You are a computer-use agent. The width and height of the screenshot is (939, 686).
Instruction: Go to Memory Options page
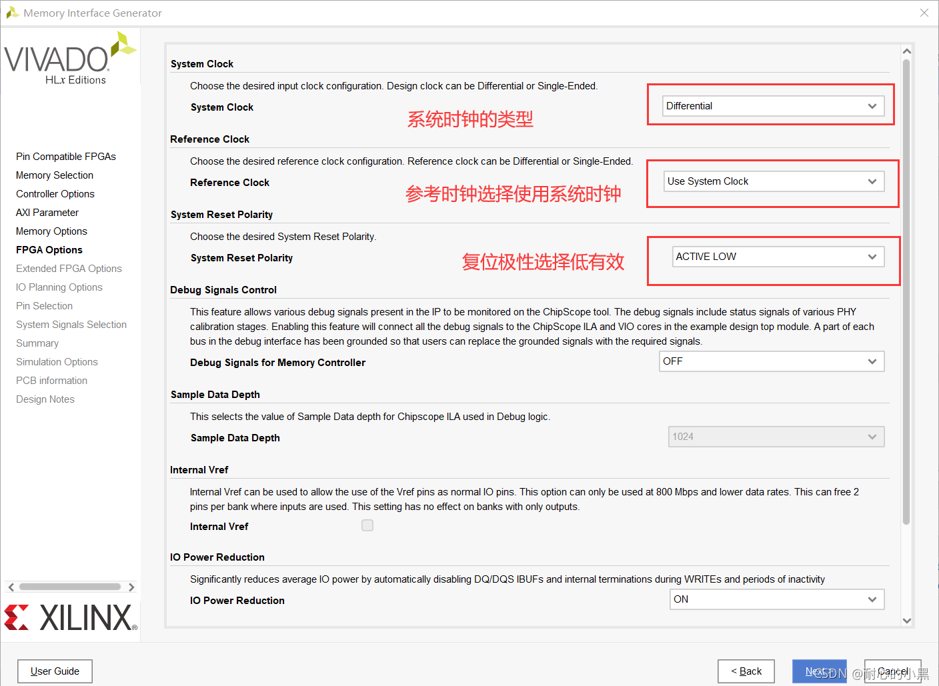tap(51, 231)
